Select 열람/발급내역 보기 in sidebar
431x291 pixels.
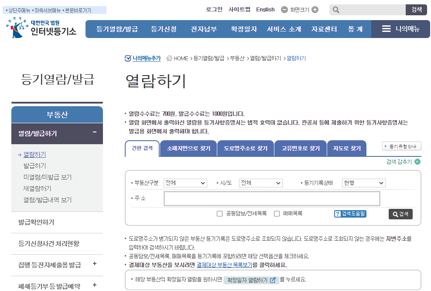coord(47,200)
